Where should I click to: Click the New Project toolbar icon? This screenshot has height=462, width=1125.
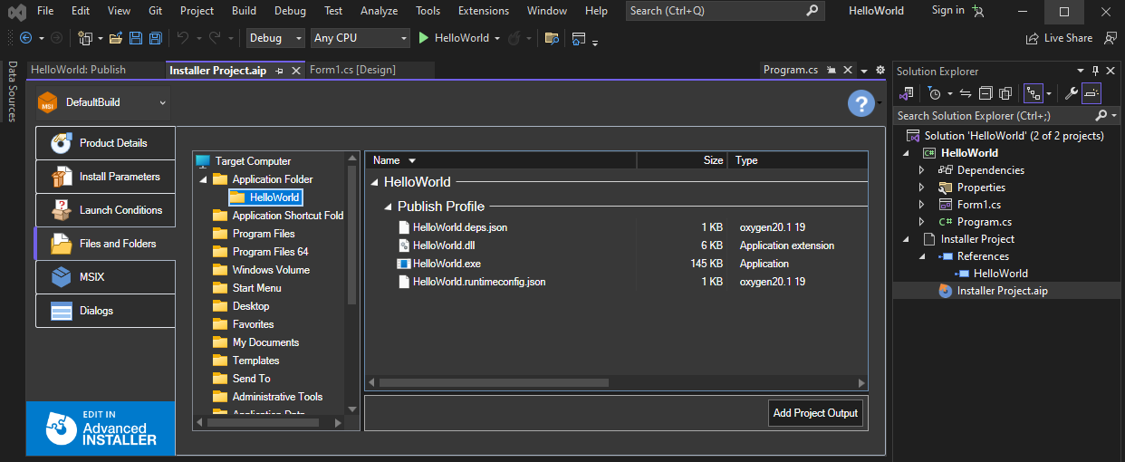[x=85, y=38]
